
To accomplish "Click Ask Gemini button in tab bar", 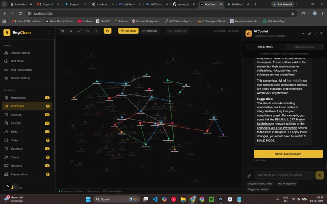I will (283, 4).
